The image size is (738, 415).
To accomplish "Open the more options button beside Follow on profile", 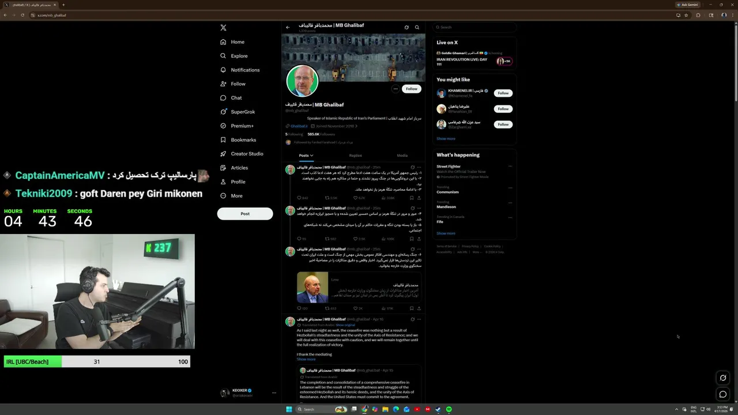I will click(x=396, y=89).
